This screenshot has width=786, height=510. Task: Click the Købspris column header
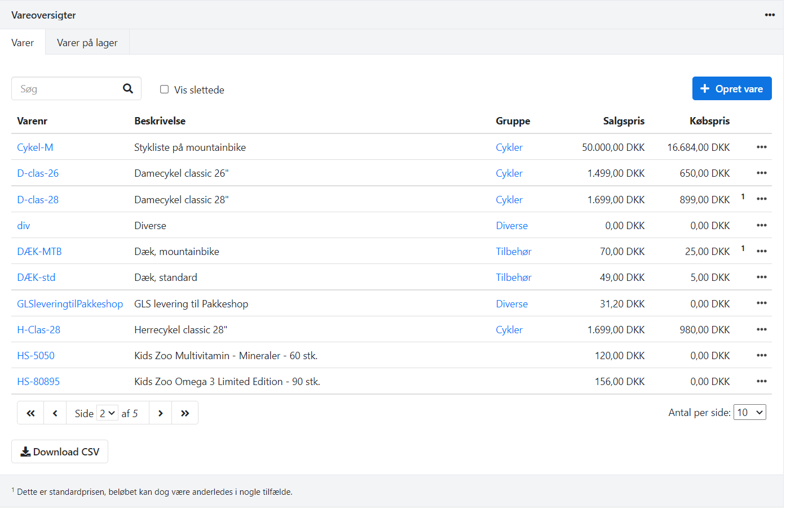tap(709, 121)
